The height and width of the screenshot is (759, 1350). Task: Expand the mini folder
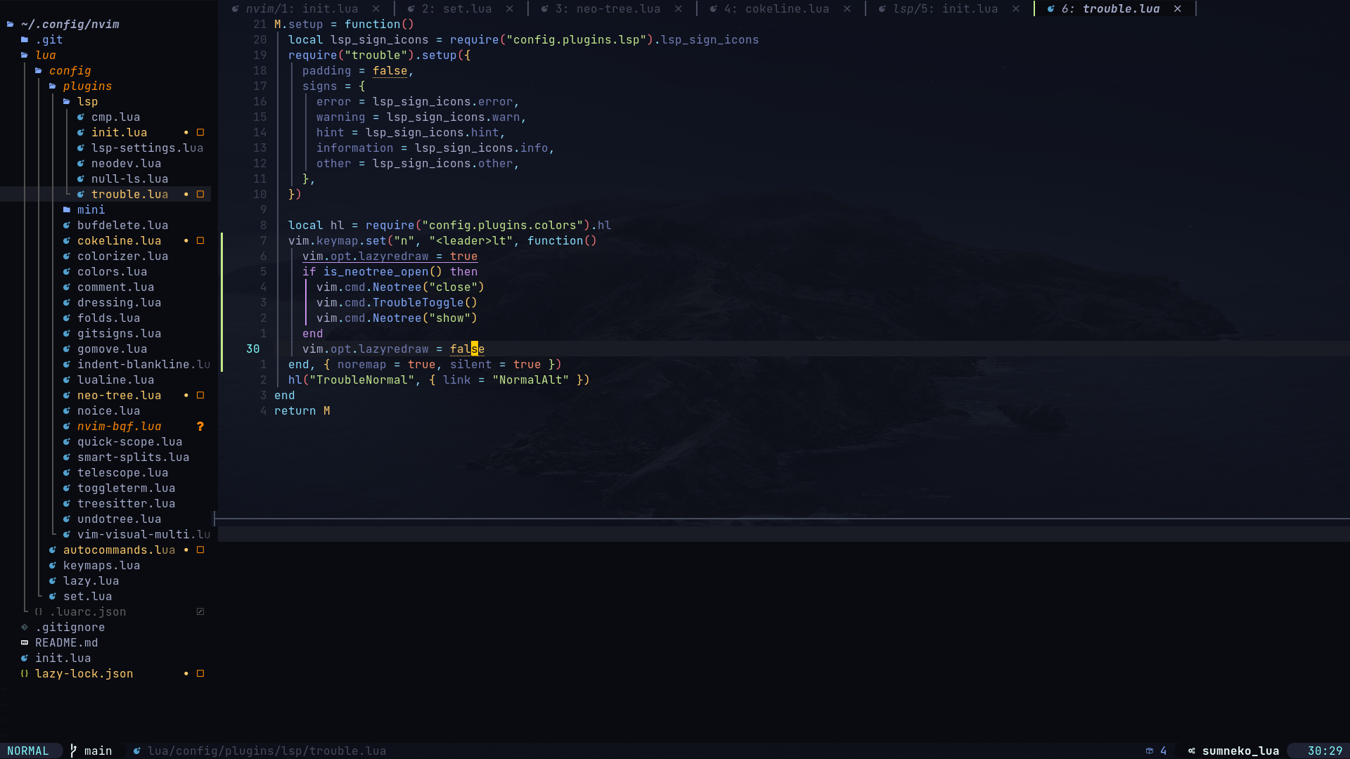click(x=91, y=209)
